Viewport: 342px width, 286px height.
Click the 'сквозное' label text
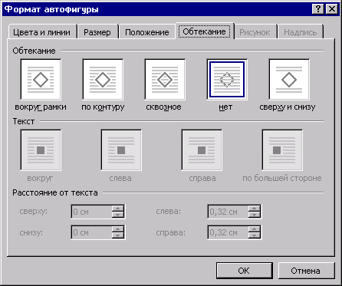coord(163,107)
